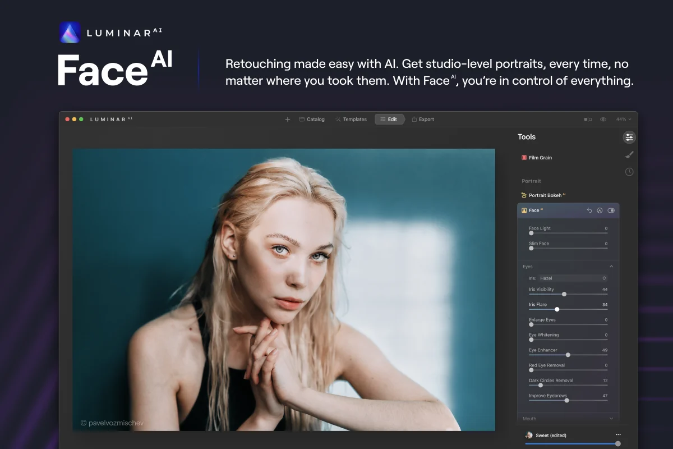
Task: Click the Improve Eyebrows slider handle
Action: [x=566, y=400]
